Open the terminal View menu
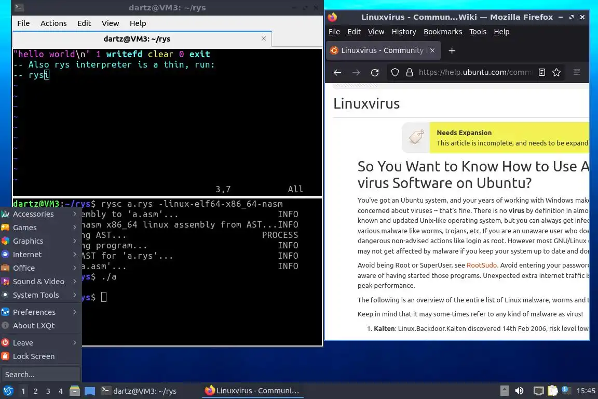The width and height of the screenshot is (598, 399). (110, 23)
